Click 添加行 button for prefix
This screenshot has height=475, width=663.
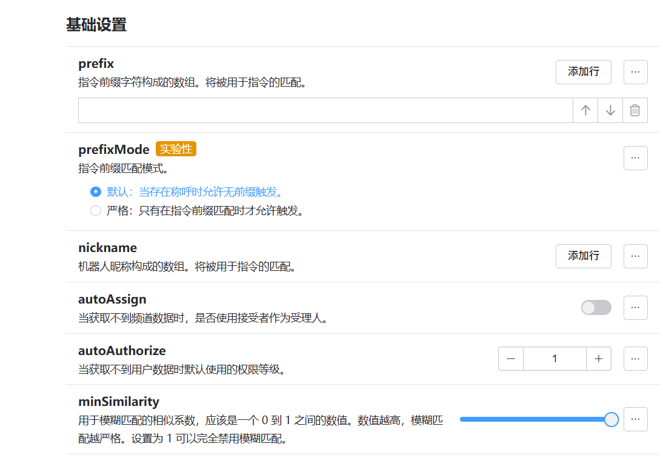[584, 72]
